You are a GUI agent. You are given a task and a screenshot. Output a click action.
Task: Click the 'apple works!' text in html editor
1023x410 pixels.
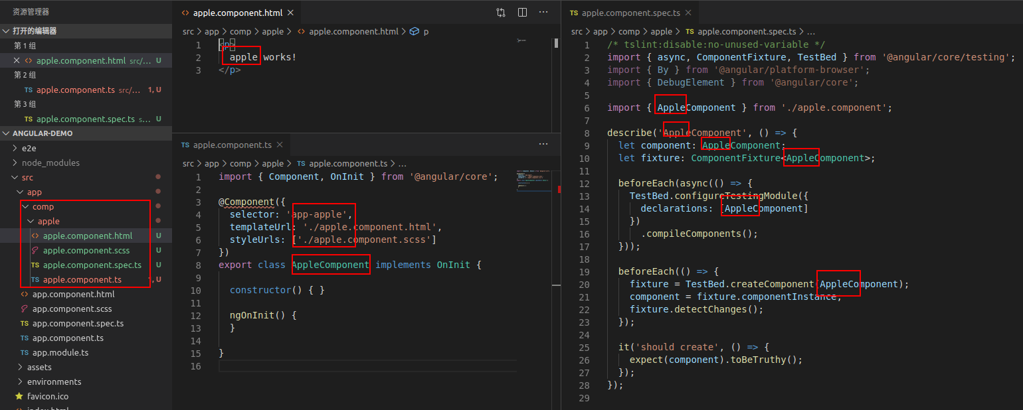click(263, 57)
